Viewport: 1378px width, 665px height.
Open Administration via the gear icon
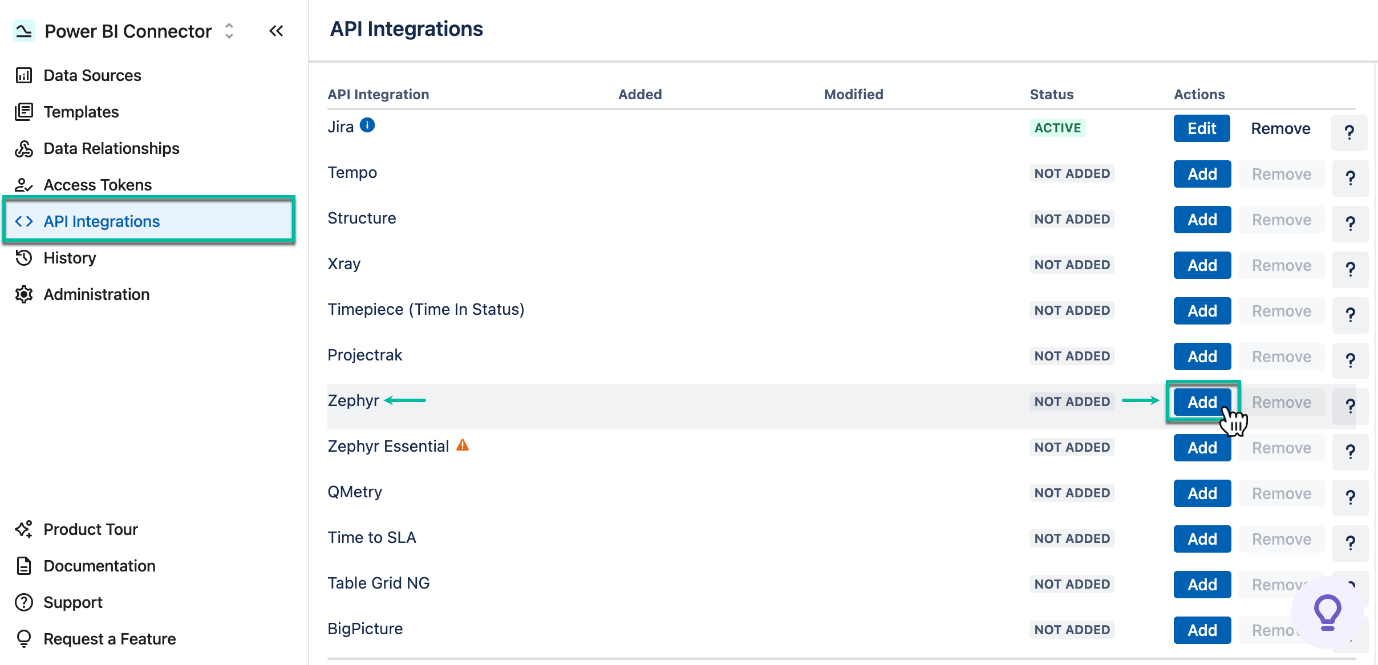pyautogui.click(x=23, y=294)
